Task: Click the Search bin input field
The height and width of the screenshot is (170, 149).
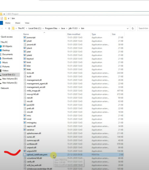Action: [143, 28]
